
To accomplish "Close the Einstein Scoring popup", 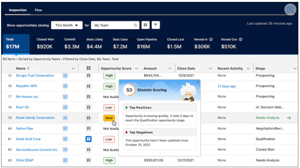I will (x=198, y=82).
